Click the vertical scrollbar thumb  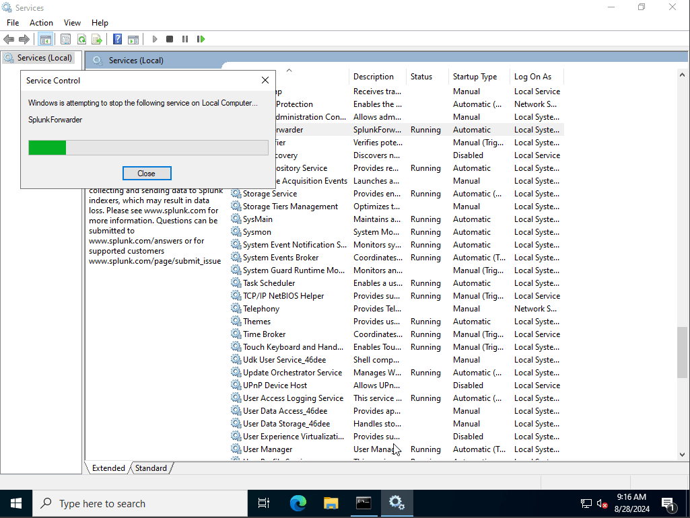(682, 353)
